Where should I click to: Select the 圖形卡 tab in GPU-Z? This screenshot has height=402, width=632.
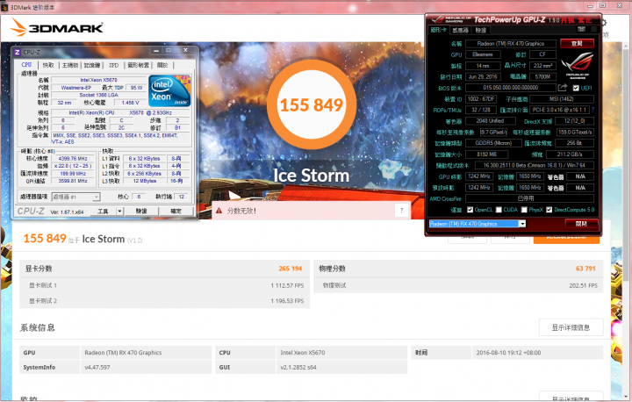point(438,30)
